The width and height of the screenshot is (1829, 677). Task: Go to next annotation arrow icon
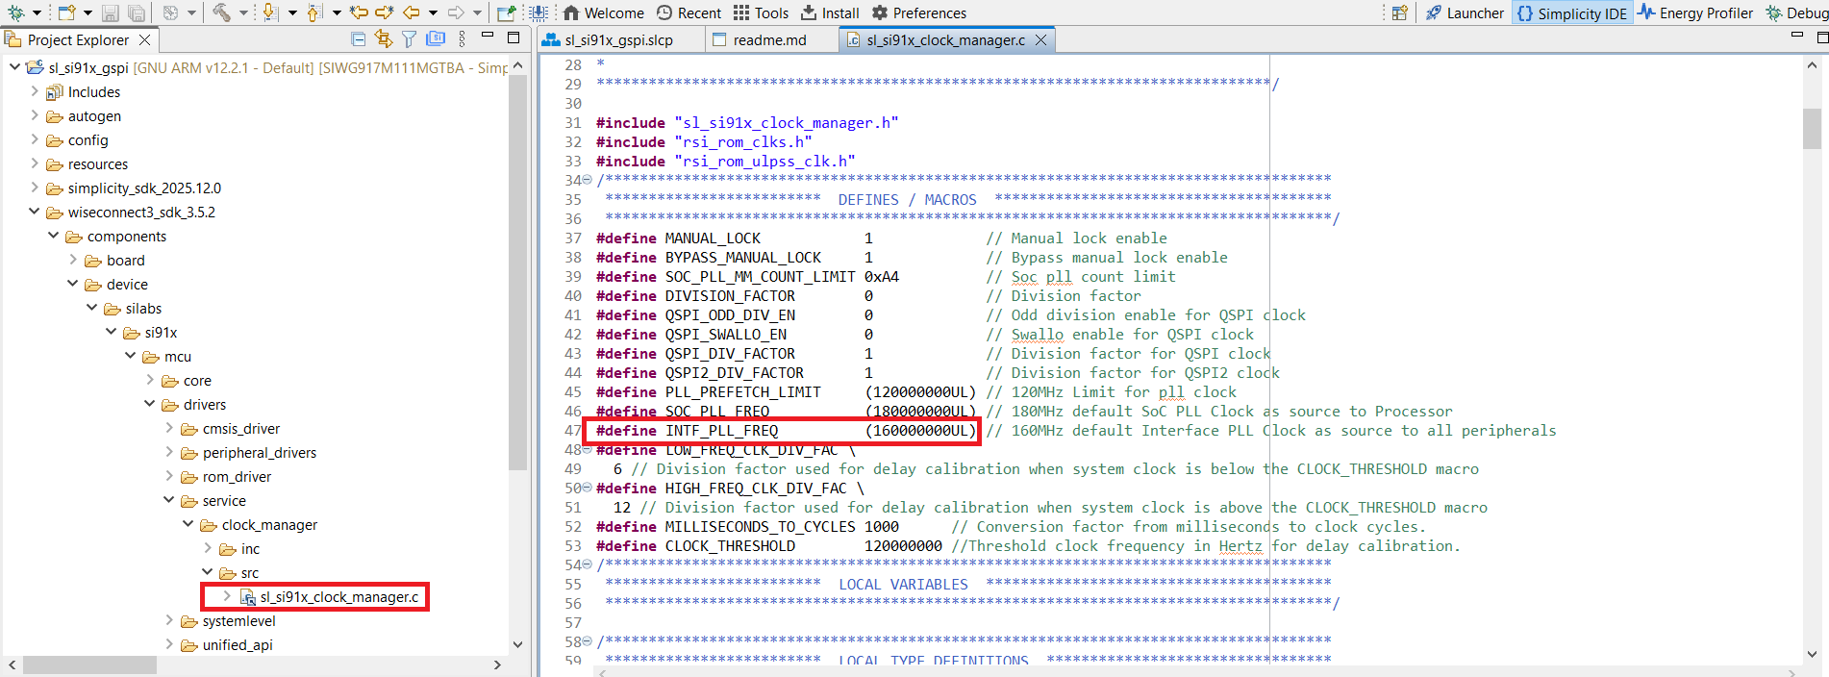point(270,13)
